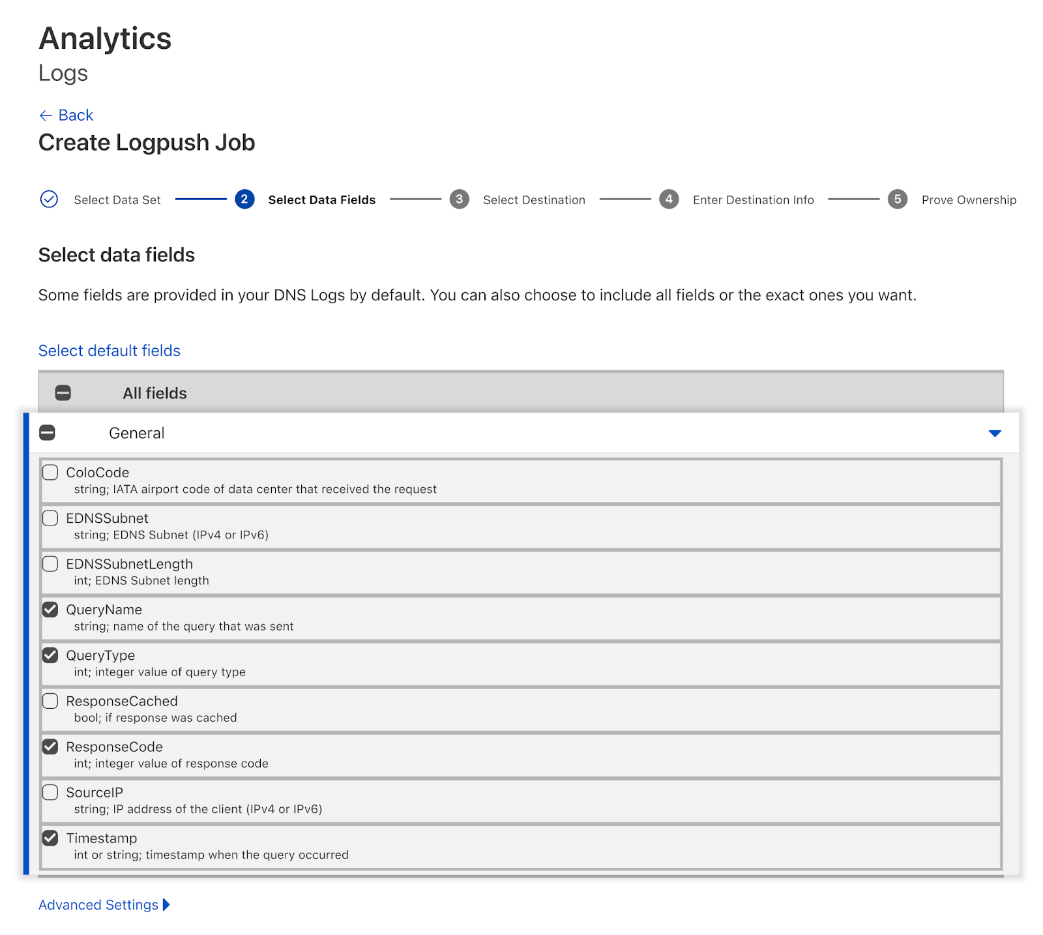Uncheck the QueryName field
Viewport: 1043px width, 935px height.
tap(50, 609)
